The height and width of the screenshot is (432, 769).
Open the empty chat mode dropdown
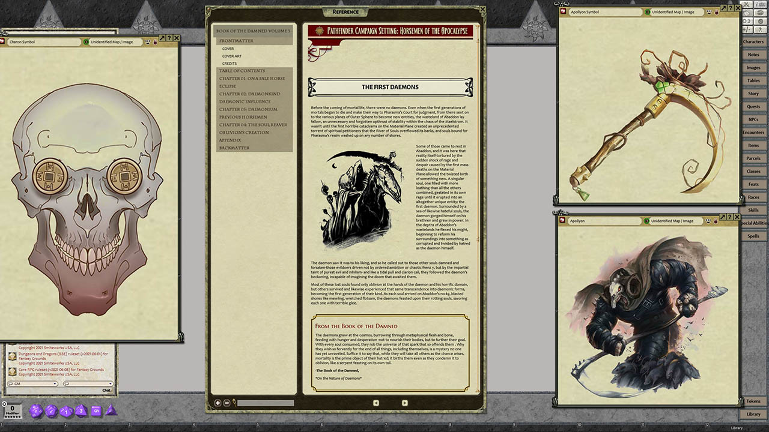(x=88, y=383)
